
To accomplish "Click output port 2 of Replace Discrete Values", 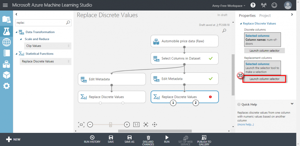I will coord(195,103).
